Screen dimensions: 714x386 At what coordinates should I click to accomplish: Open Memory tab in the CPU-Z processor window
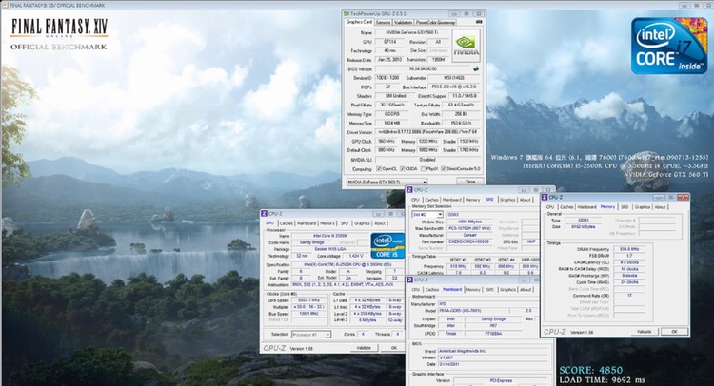tap(327, 223)
